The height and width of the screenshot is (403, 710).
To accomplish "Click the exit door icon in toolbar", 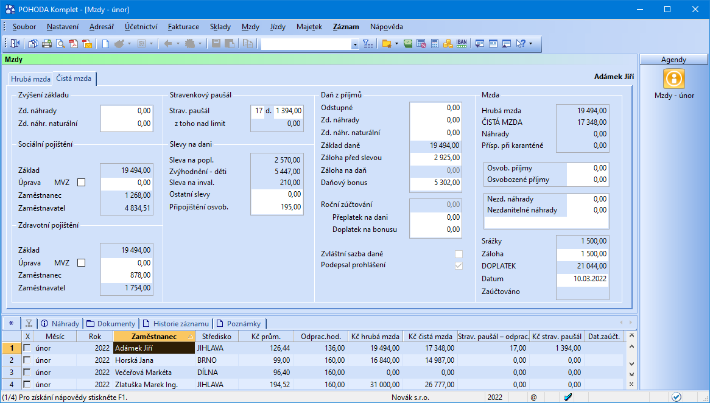I will (x=15, y=43).
